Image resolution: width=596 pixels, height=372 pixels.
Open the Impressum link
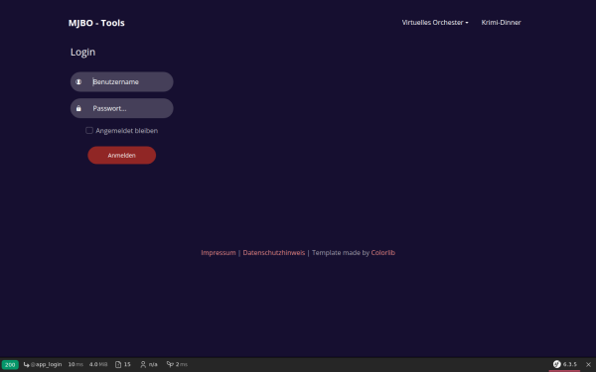pos(219,253)
